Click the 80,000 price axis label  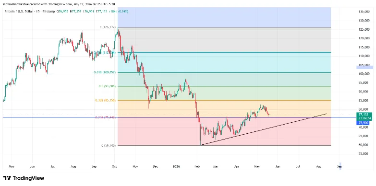(x=364, y=110)
